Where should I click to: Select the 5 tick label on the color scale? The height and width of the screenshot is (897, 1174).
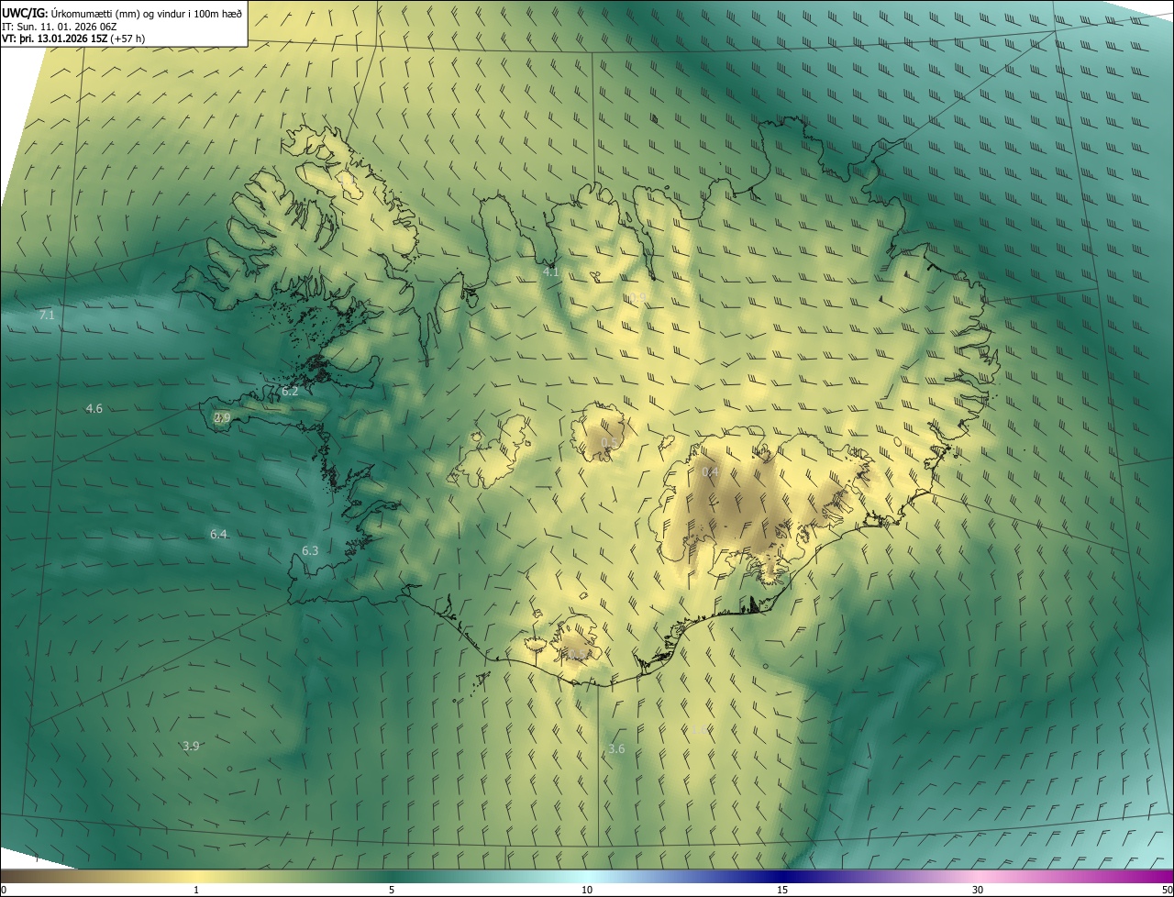click(392, 890)
